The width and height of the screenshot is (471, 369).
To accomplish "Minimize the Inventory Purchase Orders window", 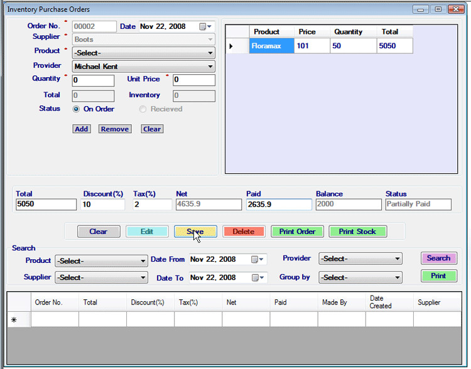I will [421, 9].
